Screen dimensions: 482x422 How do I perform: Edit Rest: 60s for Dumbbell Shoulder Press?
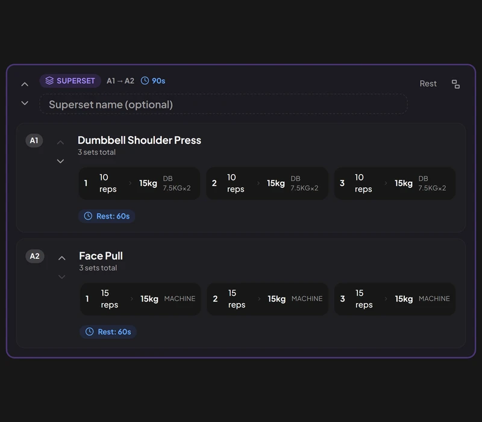107,216
